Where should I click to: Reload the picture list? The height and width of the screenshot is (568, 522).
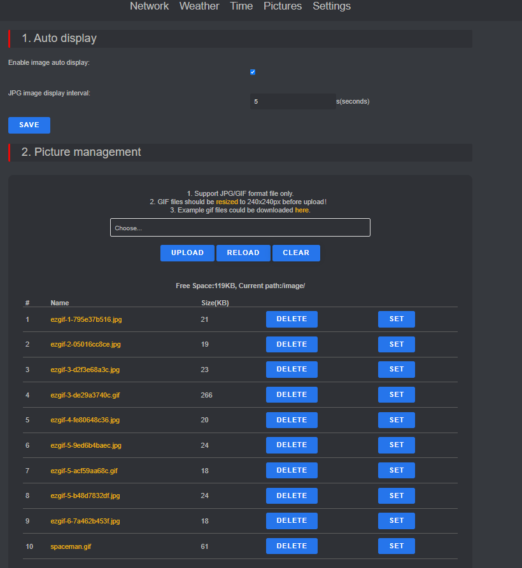point(243,253)
